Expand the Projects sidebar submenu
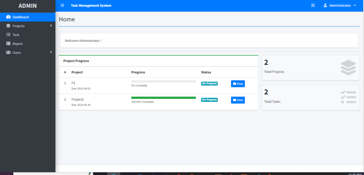 (x=51, y=25)
